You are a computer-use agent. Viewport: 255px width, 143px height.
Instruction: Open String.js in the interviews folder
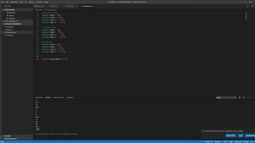[10, 35]
